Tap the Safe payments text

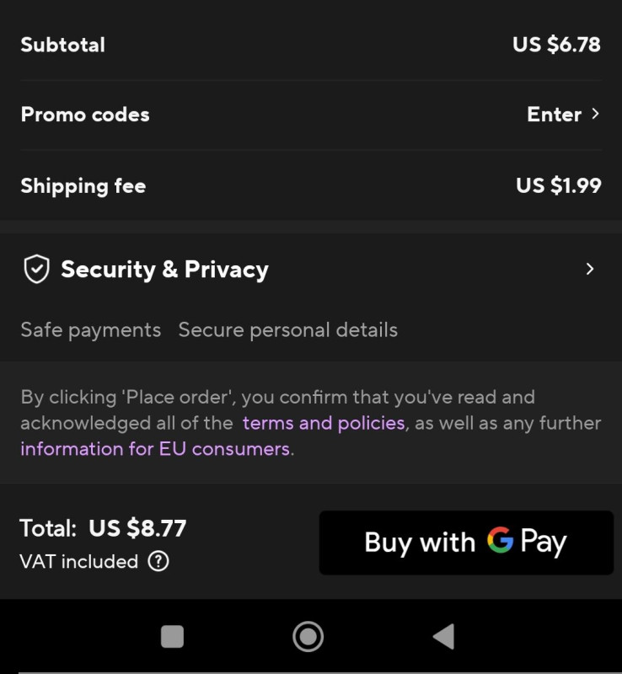pyautogui.click(x=90, y=330)
